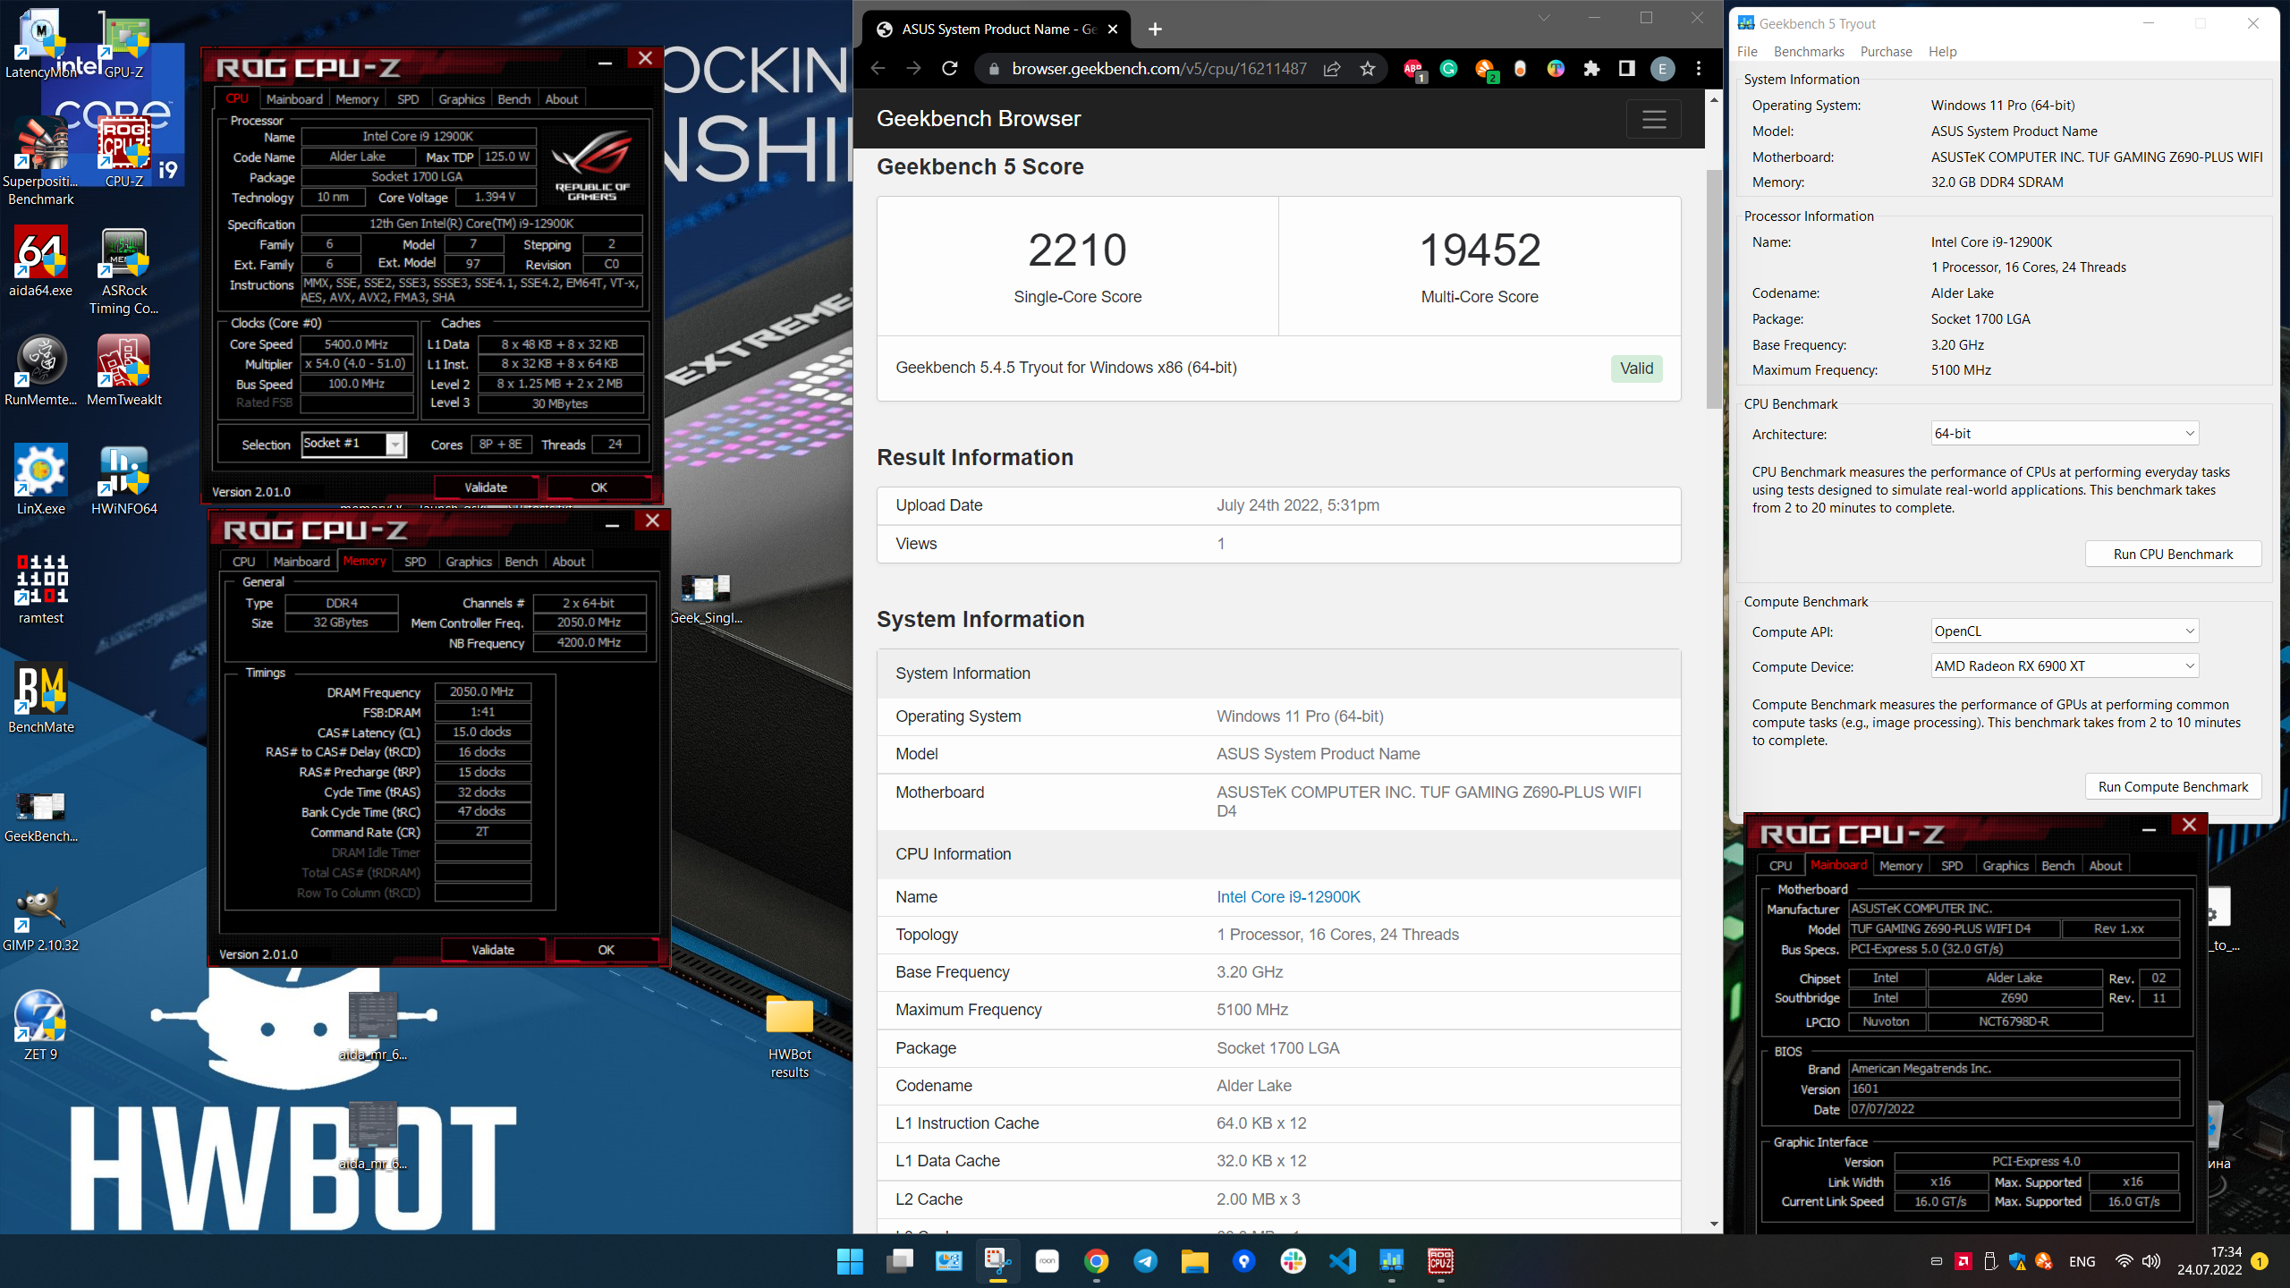Viewport: 2290px width, 1288px height.
Task: Toggle the Chrome side panel icon
Action: tap(1627, 69)
